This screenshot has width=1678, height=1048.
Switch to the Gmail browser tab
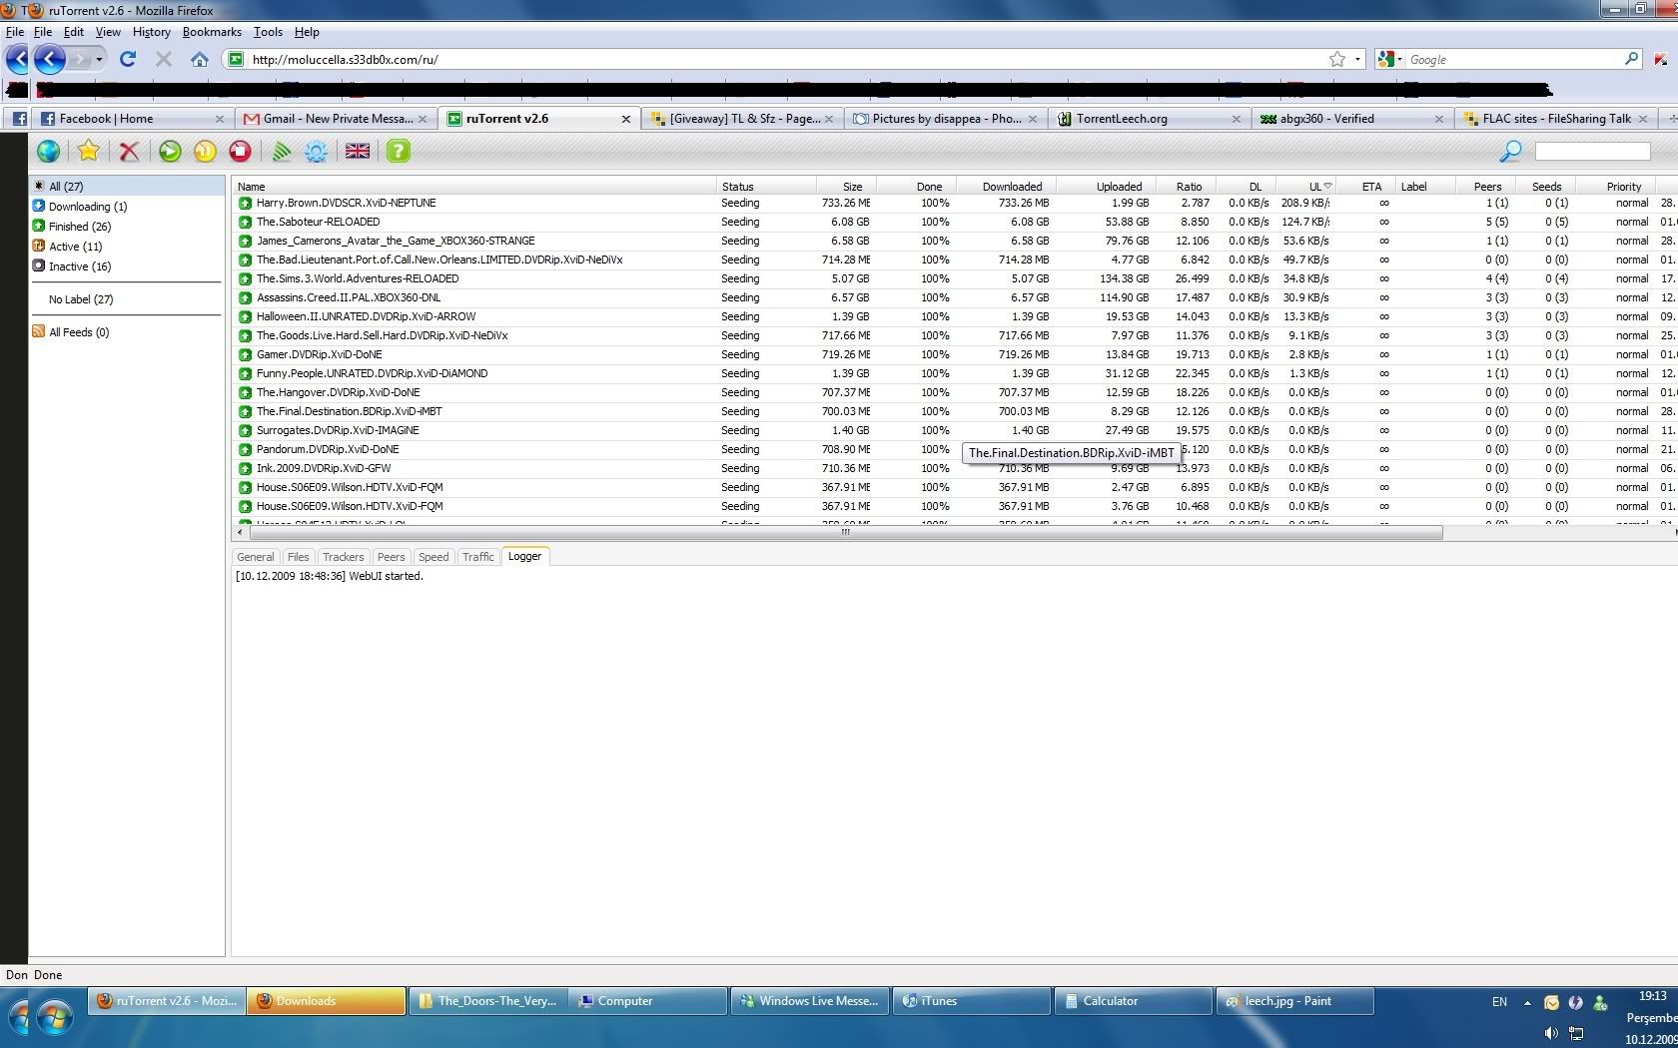point(337,119)
